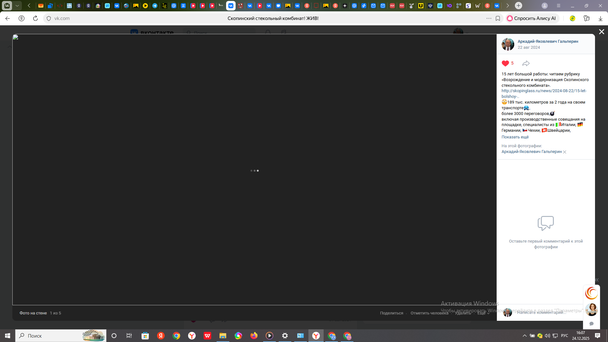Open author name Аркадий-Яковлевич Гальперин in the header

pos(548,41)
